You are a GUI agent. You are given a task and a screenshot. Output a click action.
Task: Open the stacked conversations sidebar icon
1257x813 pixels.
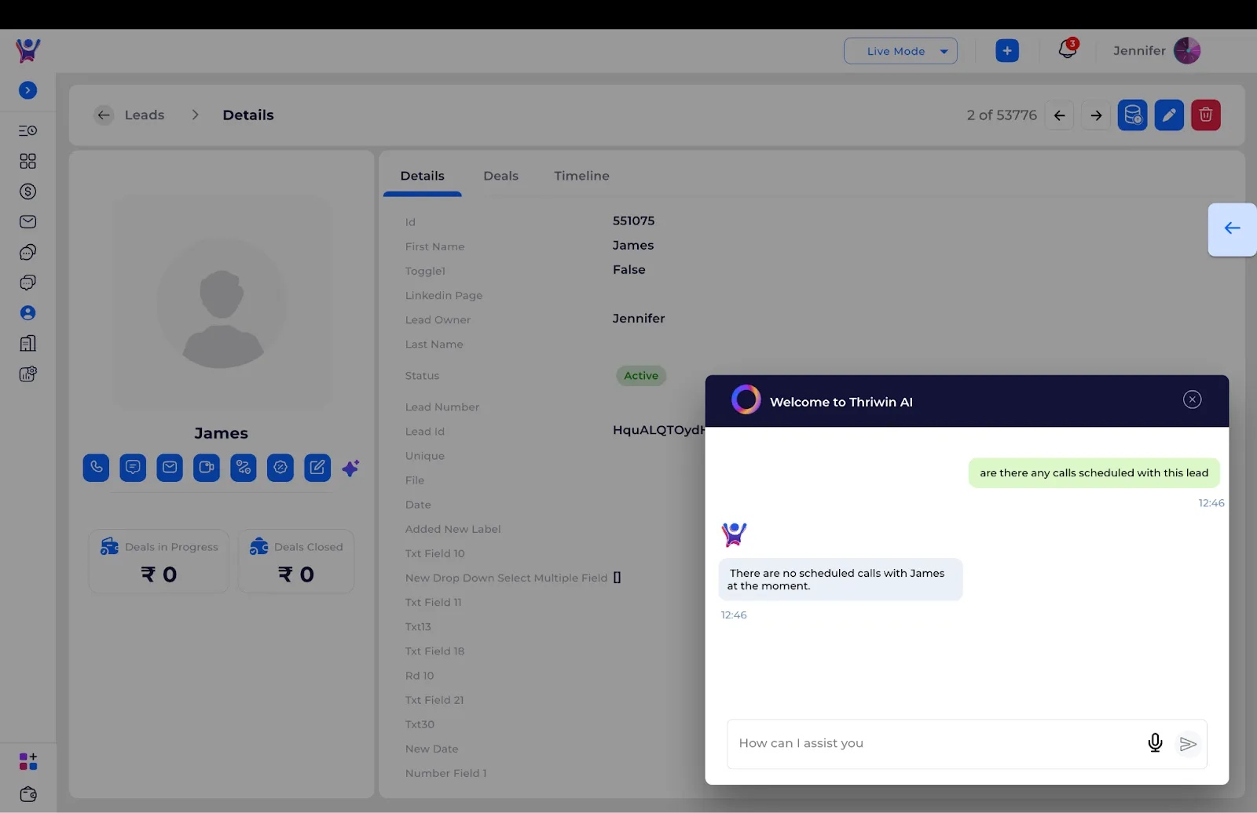(x=27, y=283)
